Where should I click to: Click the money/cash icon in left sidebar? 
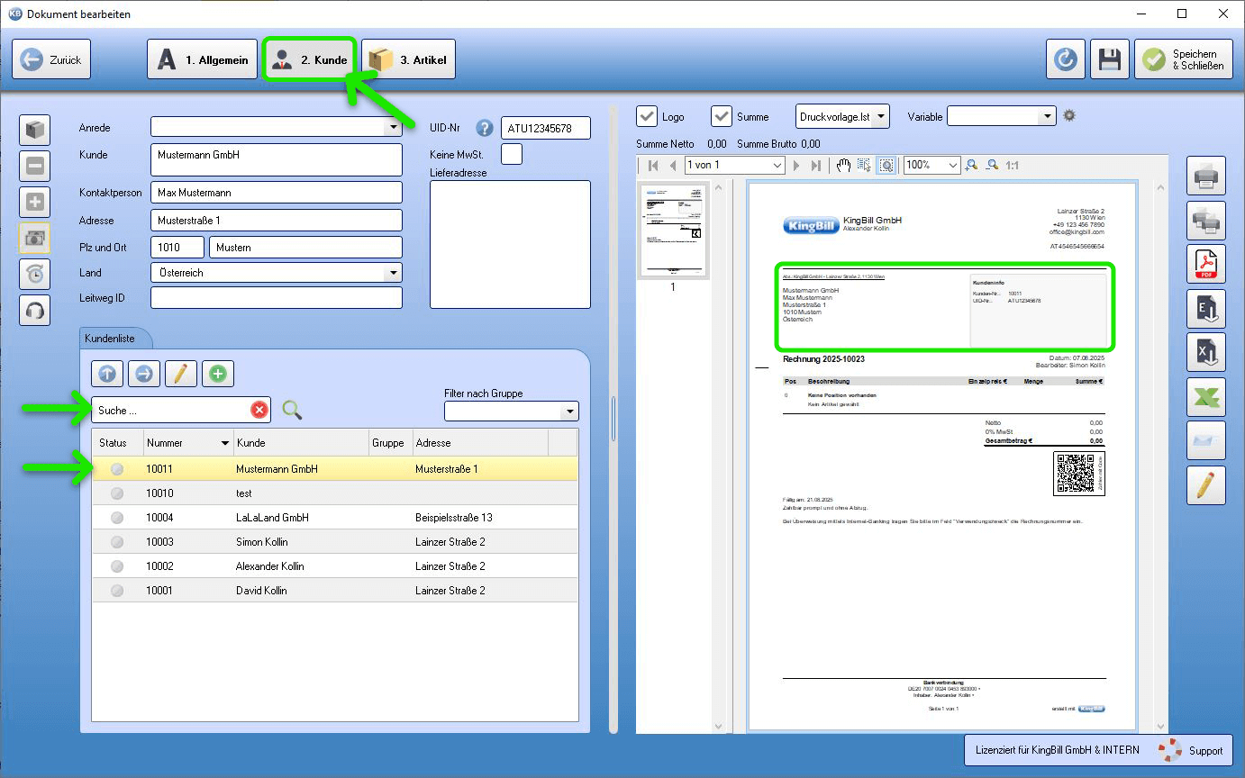(x=35, y=238)
